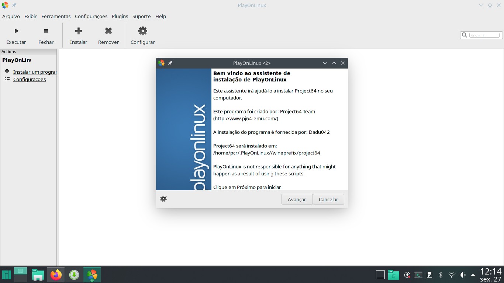The image size is (504, 283).
Task: Click PlayOnLinux logo in dialog title bar
Action: [161, 63]
